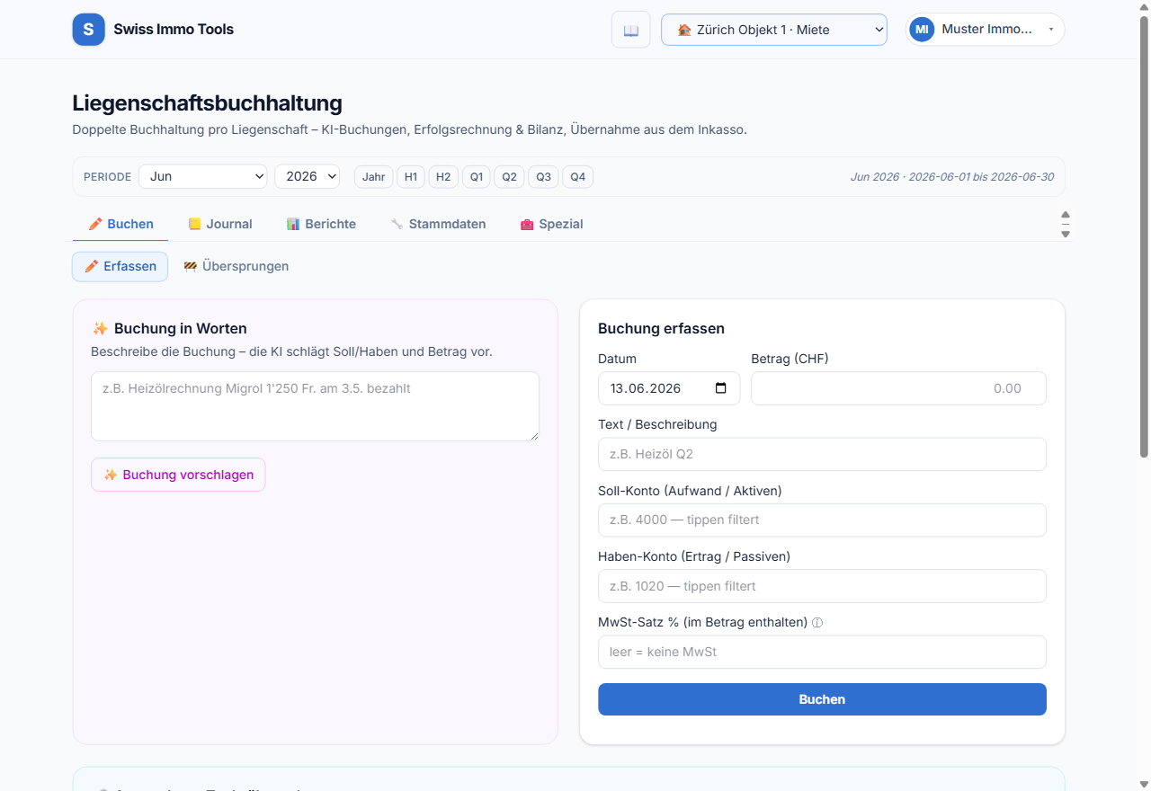Image resolution: width=1151 pixels, height=791 pixels.
Task: Click the Swiss Immo Tools logo icon
Action: (88, 30)
